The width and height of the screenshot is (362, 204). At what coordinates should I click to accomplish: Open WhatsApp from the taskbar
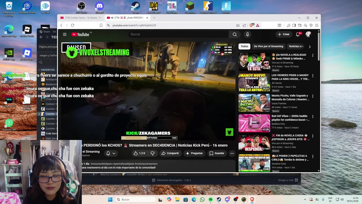point(202,199)
